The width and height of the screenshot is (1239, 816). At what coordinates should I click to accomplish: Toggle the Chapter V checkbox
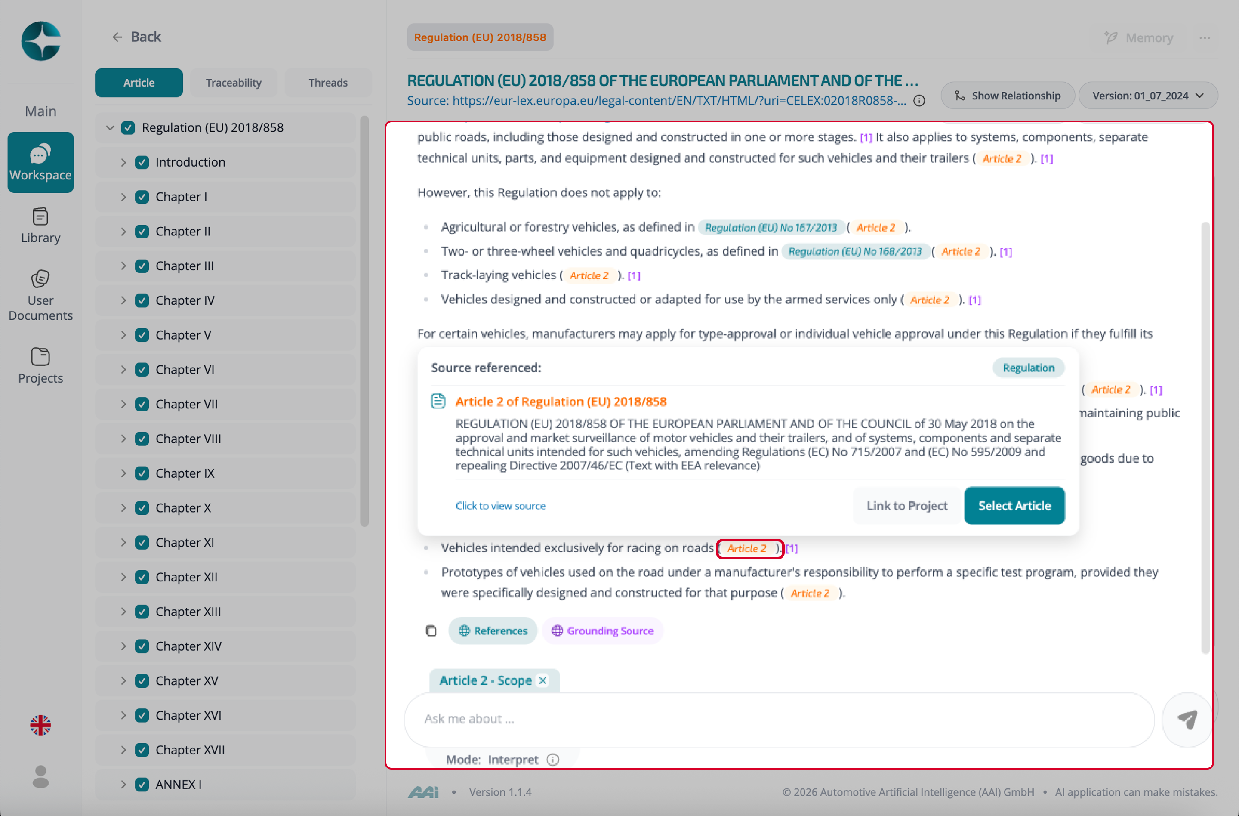click(142, 335)
